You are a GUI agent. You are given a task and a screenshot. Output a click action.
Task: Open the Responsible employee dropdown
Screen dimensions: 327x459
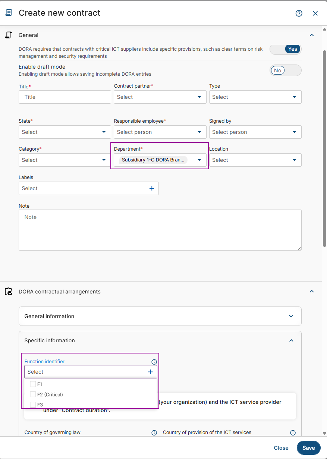(160, 132)
